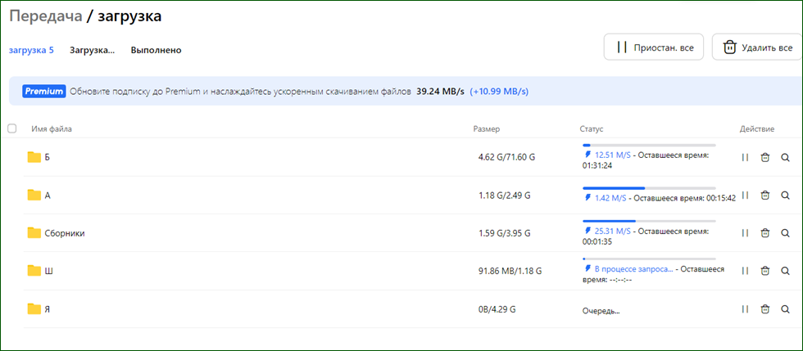Image resolution: width=803 pixels, height=351 pixels.
Task: Click the folder icon of Ш
Action: click(x=34, y=271)
